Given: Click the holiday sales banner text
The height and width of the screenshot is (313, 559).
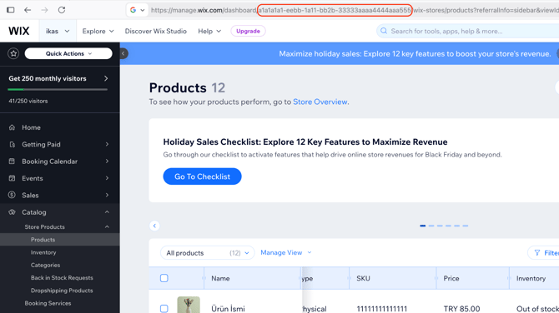Looking at the screenshot, I should 415,54.
